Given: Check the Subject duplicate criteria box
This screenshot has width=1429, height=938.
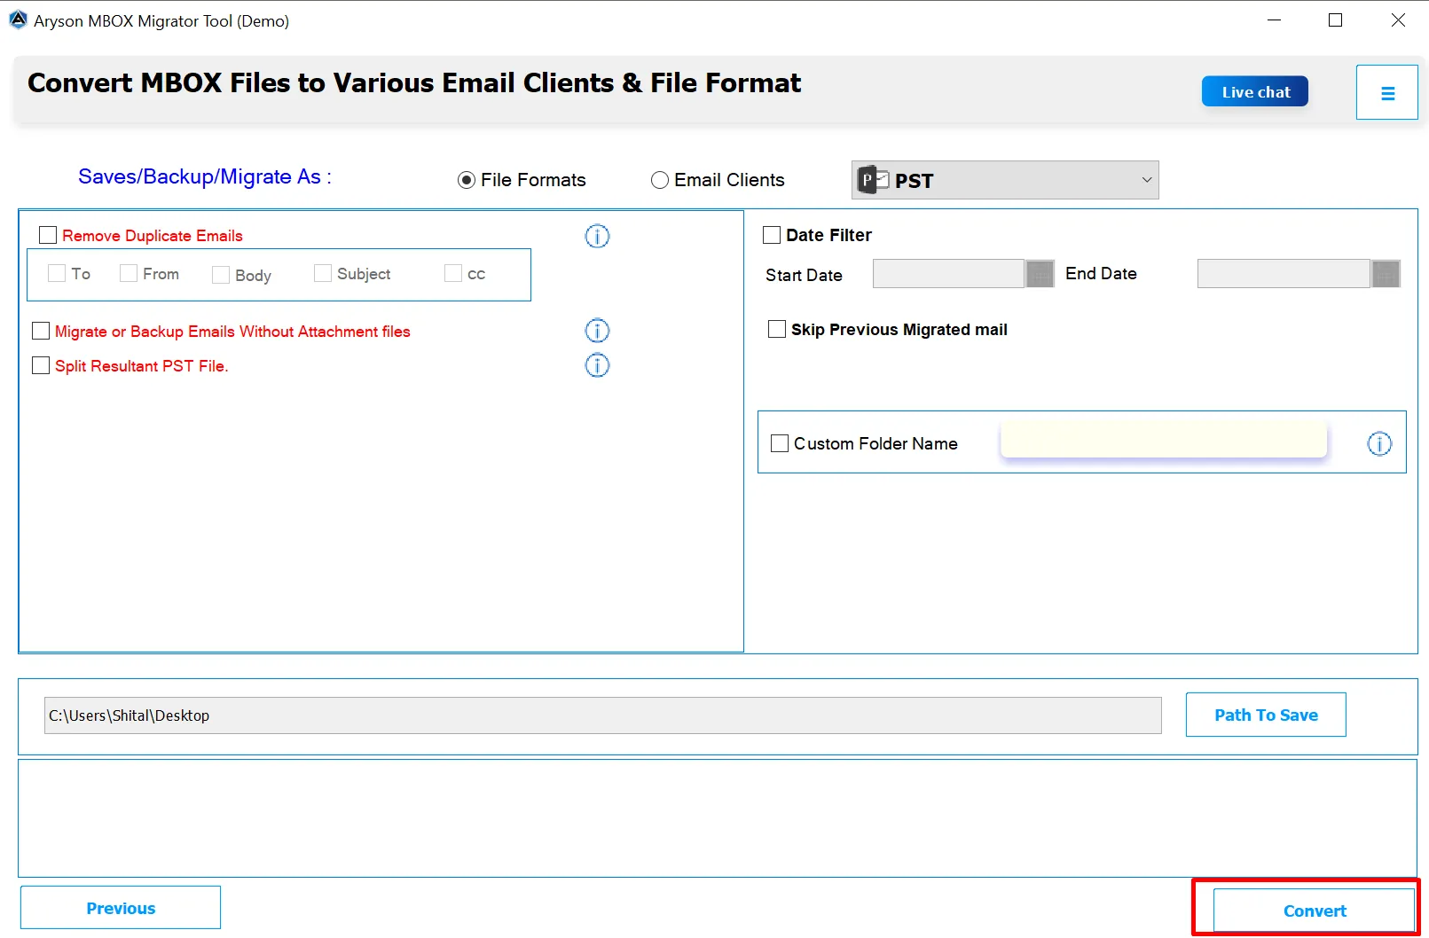Looking at the screenshot, I should (322, 273).
